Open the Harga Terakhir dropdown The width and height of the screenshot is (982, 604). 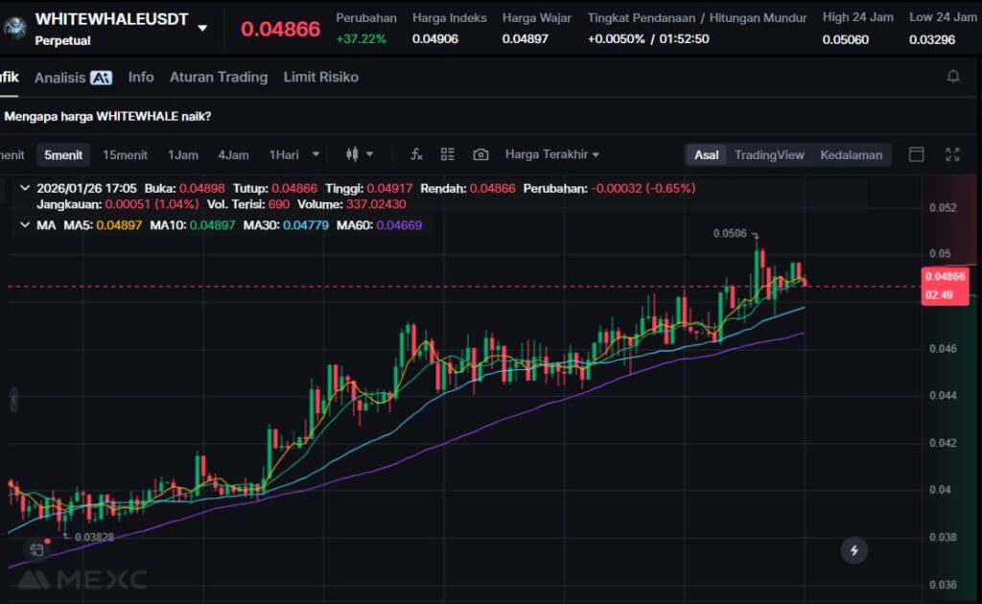(551, 154)
